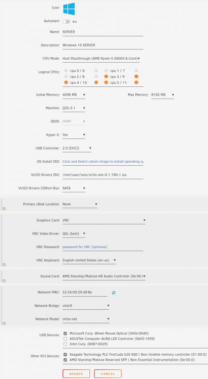Uncheck Seagate FireCuda 520 SSD device

click(x=65, y=355)
